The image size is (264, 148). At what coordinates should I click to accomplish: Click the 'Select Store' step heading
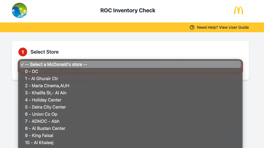pos(44,52)
